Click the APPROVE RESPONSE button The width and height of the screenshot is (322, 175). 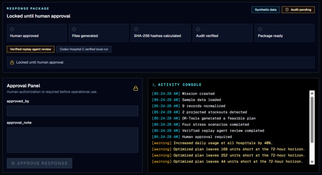40,163
